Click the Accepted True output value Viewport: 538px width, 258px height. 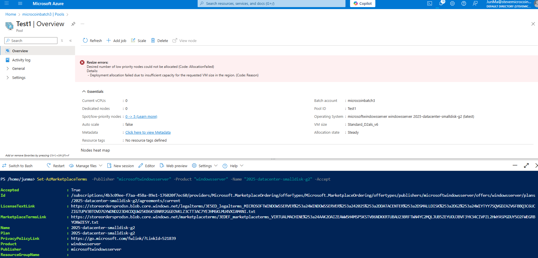pyautogui.click(x=76, y=190)
